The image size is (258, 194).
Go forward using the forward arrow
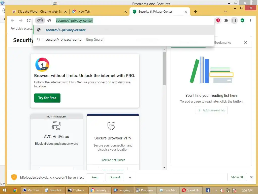(21, 20)
